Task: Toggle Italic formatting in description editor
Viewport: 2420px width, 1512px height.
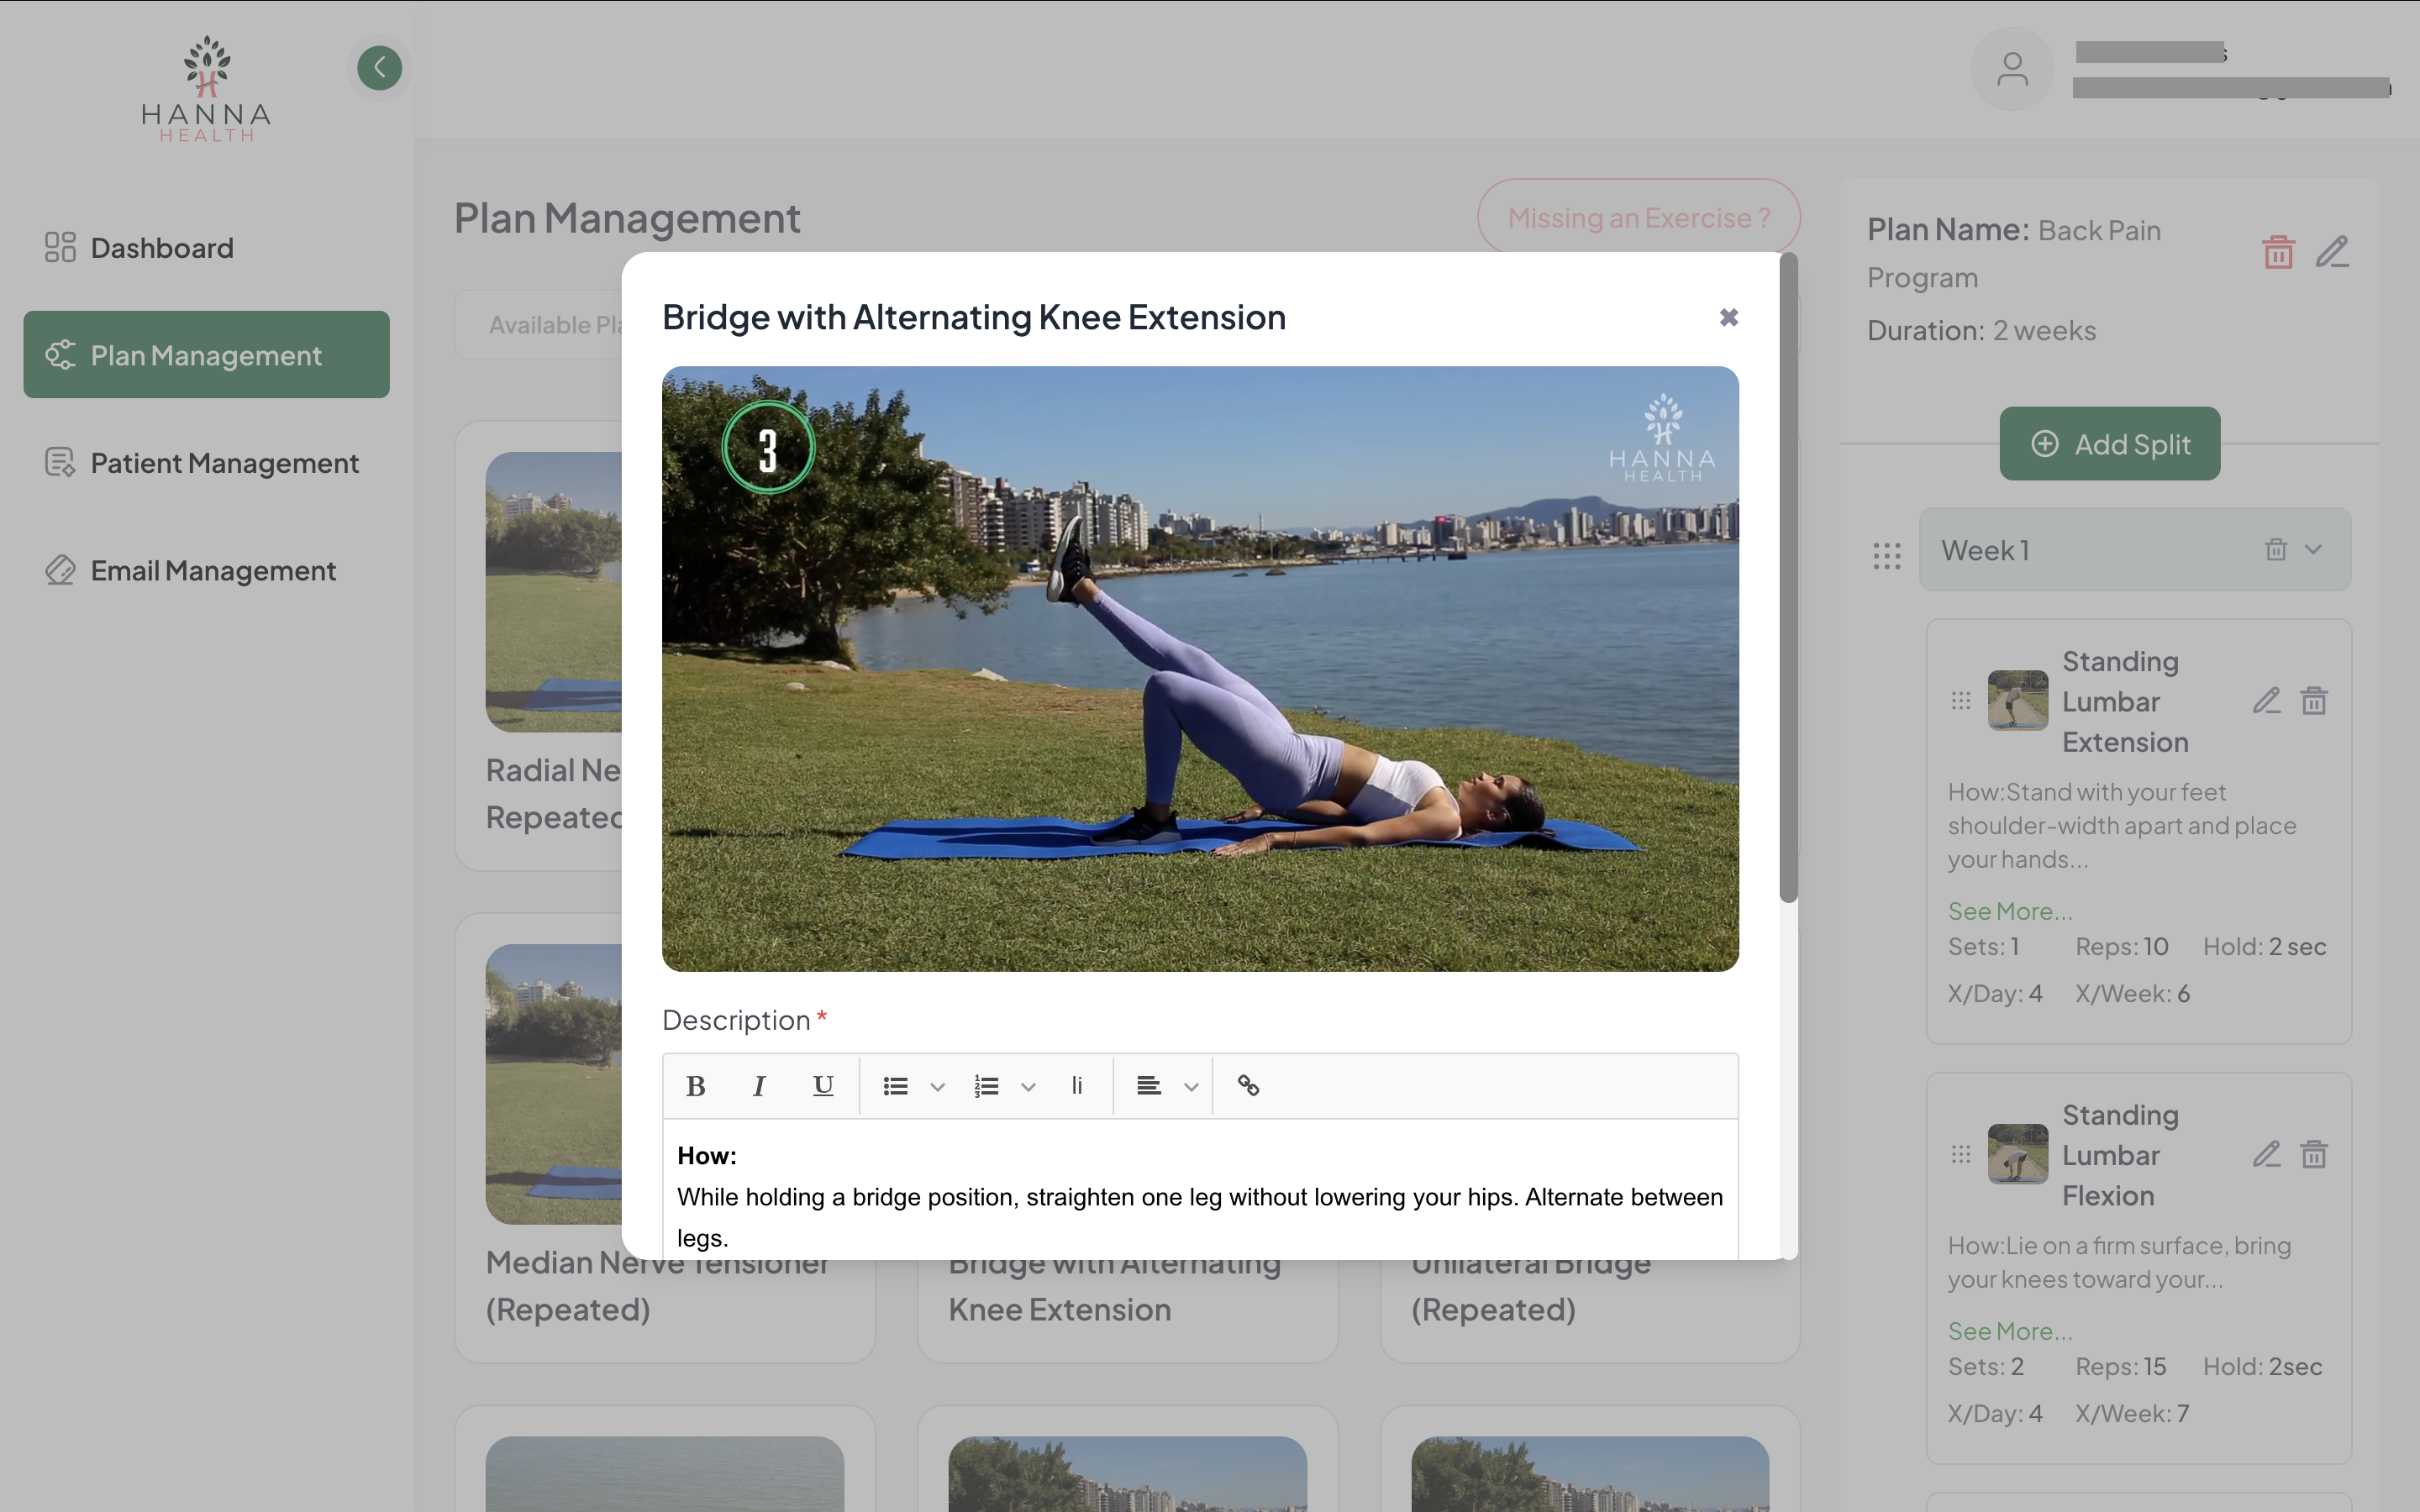Action: (x=759, y=1086)
